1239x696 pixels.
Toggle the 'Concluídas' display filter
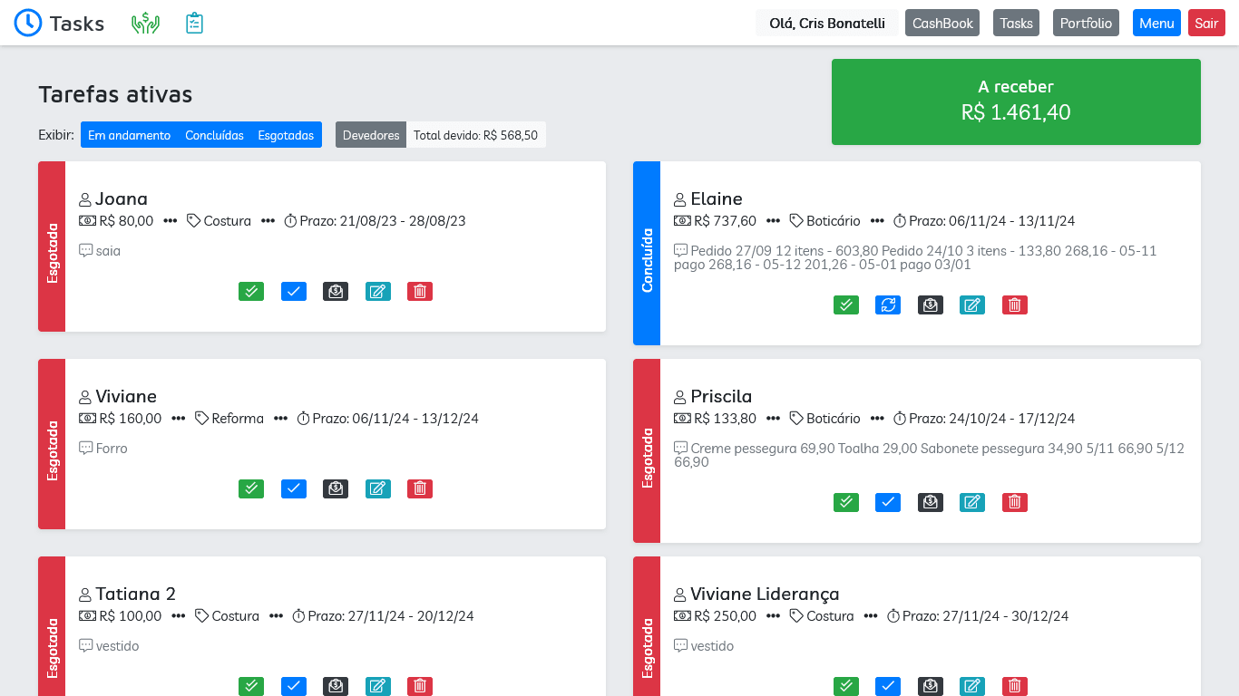(214, 135)
